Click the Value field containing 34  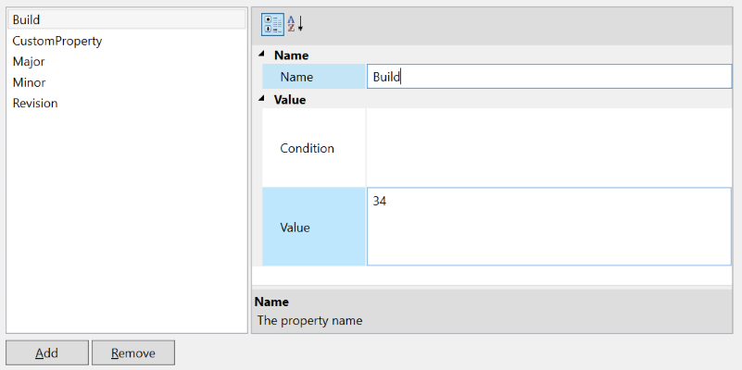pyautogui.click(x=548, y=227)
